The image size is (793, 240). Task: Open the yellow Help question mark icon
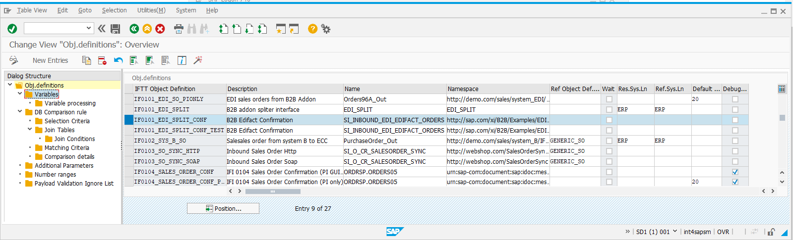312,29
